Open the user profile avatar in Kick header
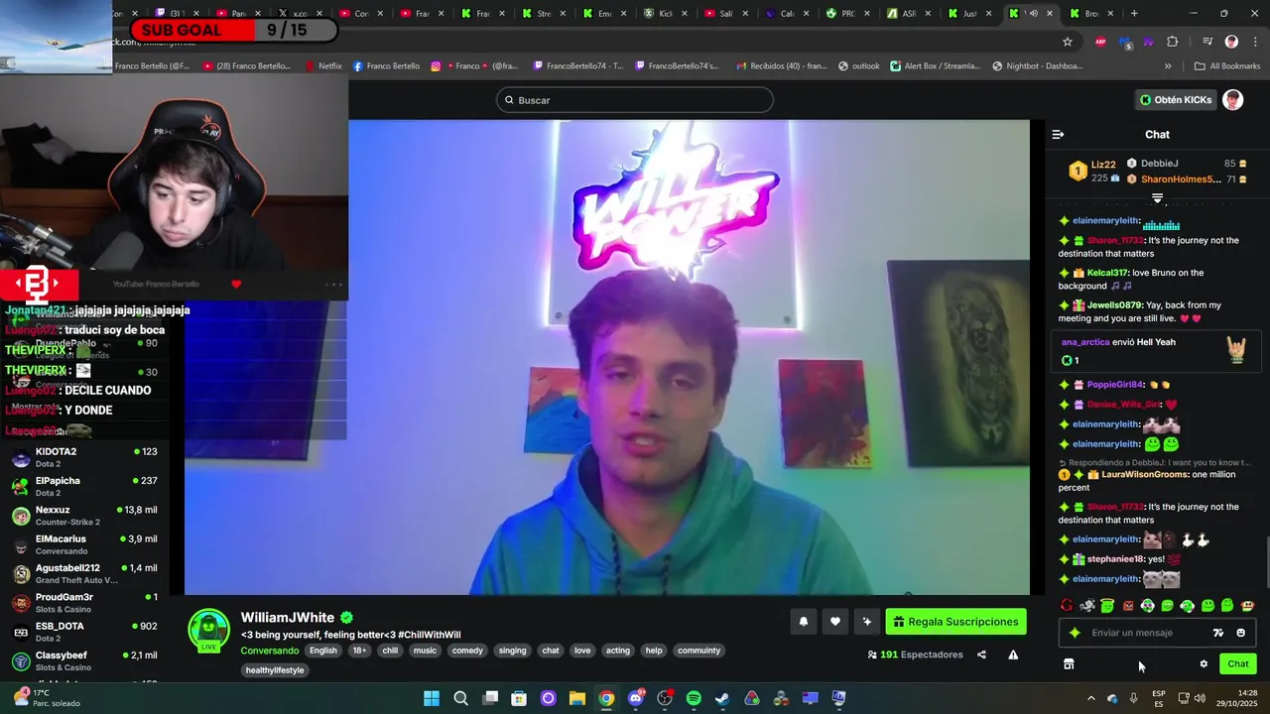The height and width of the screenshot is (714, 1270). [x=1232, y=100]
